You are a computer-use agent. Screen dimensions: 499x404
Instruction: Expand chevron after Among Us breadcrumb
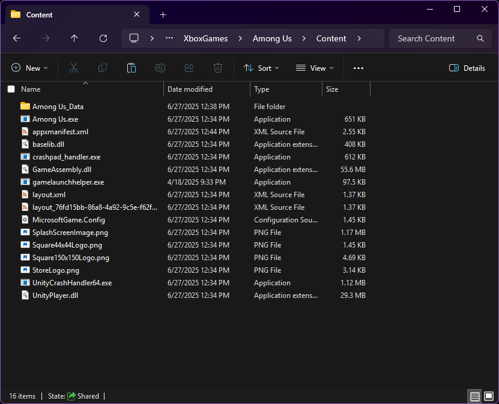[304, 38]
